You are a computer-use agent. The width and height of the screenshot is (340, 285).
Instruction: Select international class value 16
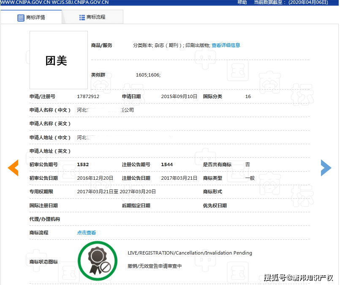coord(248,96)
